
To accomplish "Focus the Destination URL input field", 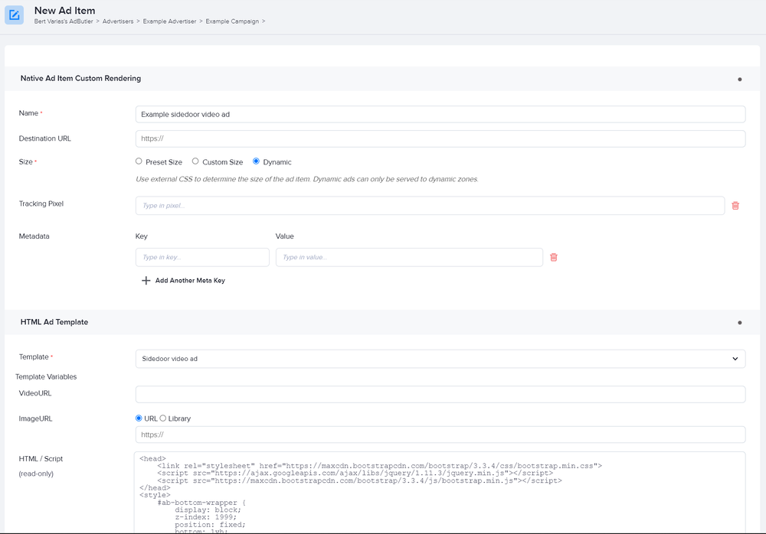I will pyautogui.click(x=440, y=138).
